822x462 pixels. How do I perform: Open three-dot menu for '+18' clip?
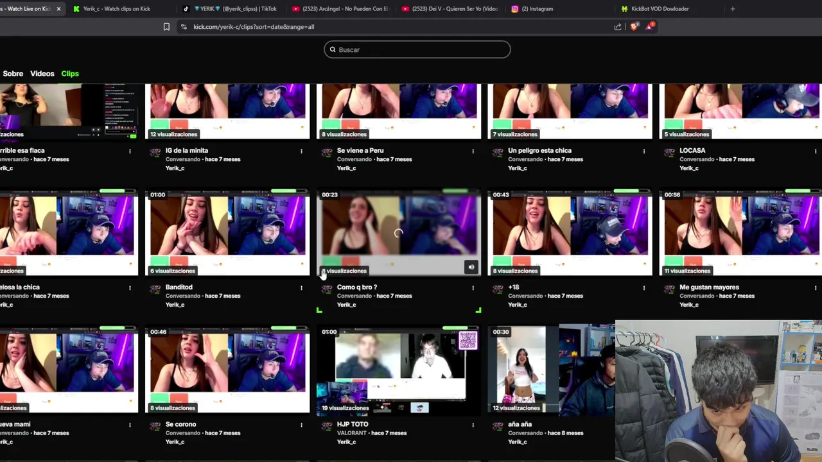pos(644,288)
